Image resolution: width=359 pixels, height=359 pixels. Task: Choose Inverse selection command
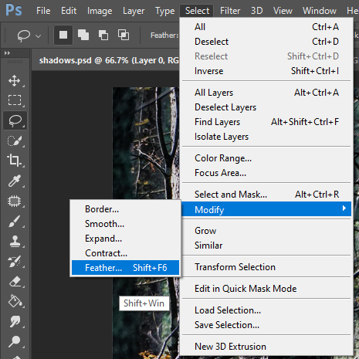point(266,71)
